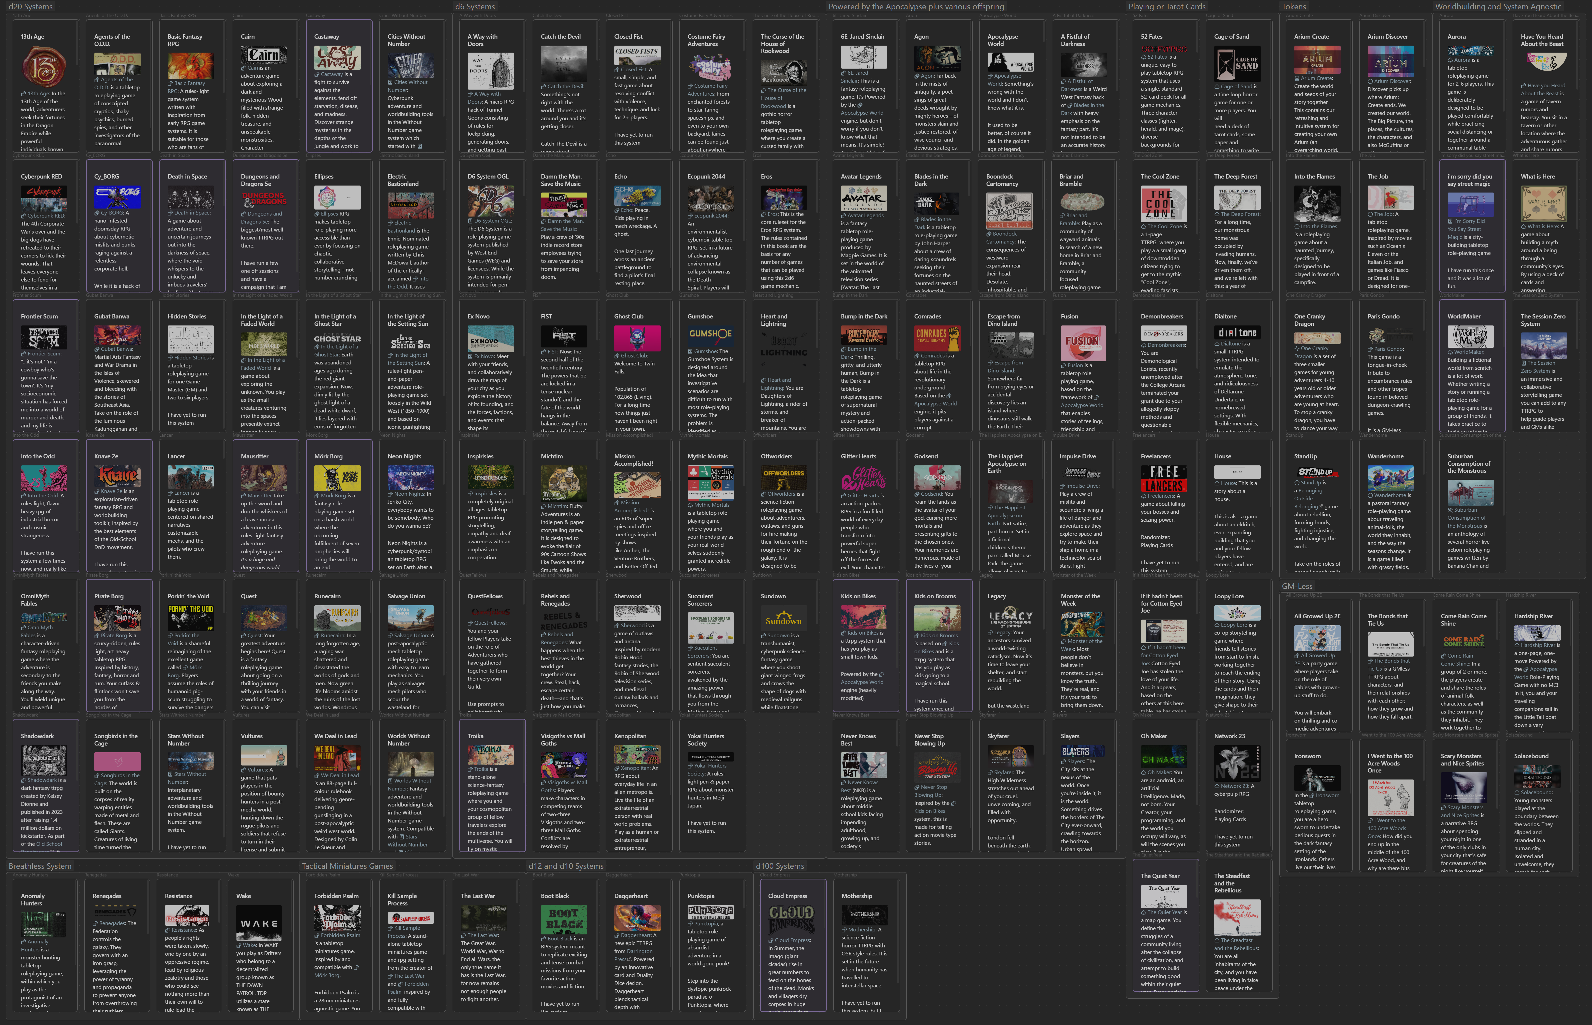1592x1025 pixels.
Task: Click the Avatar Legends cover image
Action: tap(864, 198)
